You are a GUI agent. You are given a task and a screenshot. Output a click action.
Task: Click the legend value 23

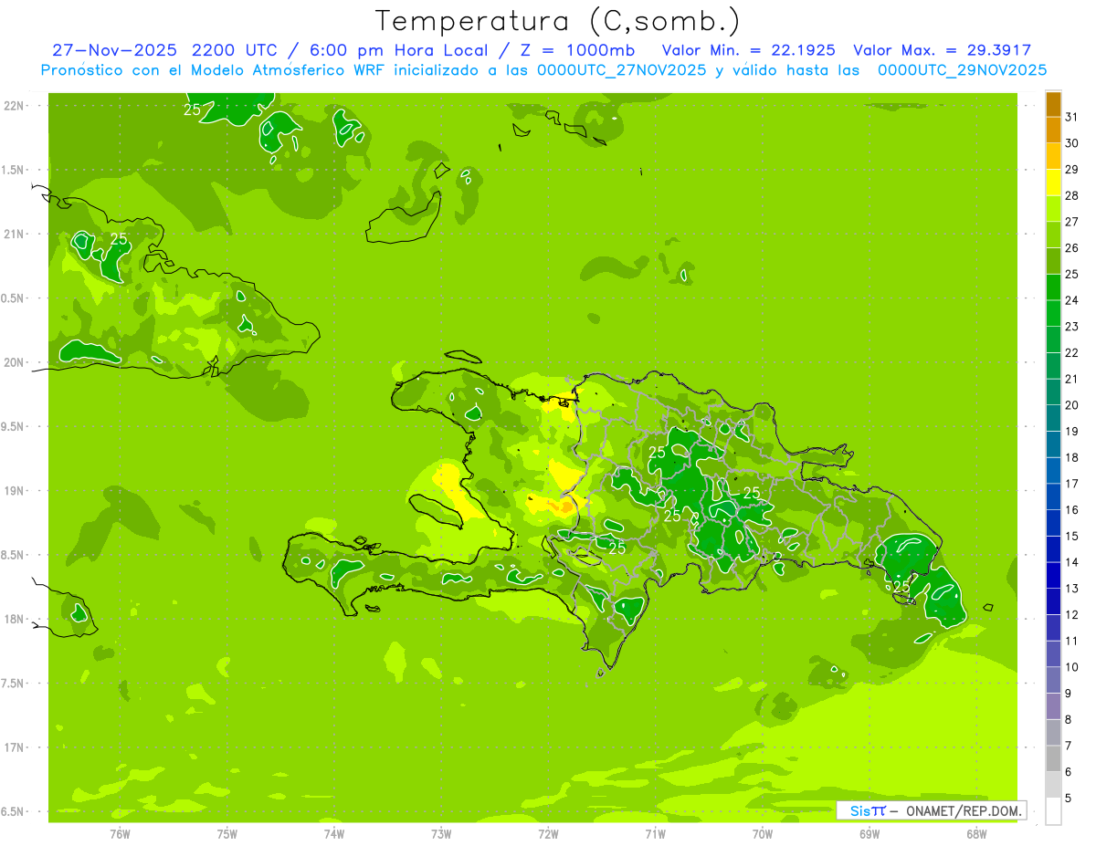point(1071,326)
